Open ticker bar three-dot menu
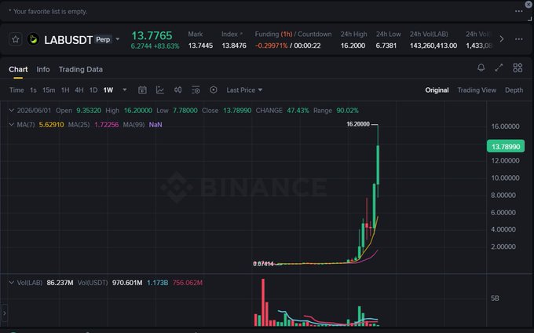Image resolution: width=534 pixels, height=333 pixels. (x=518, y=39)
